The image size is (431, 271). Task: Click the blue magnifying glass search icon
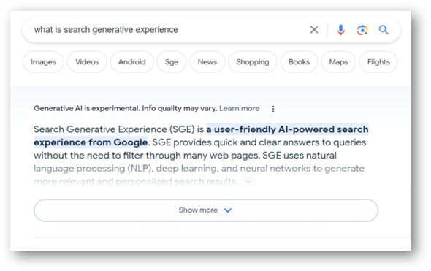[x=384, y=30]
